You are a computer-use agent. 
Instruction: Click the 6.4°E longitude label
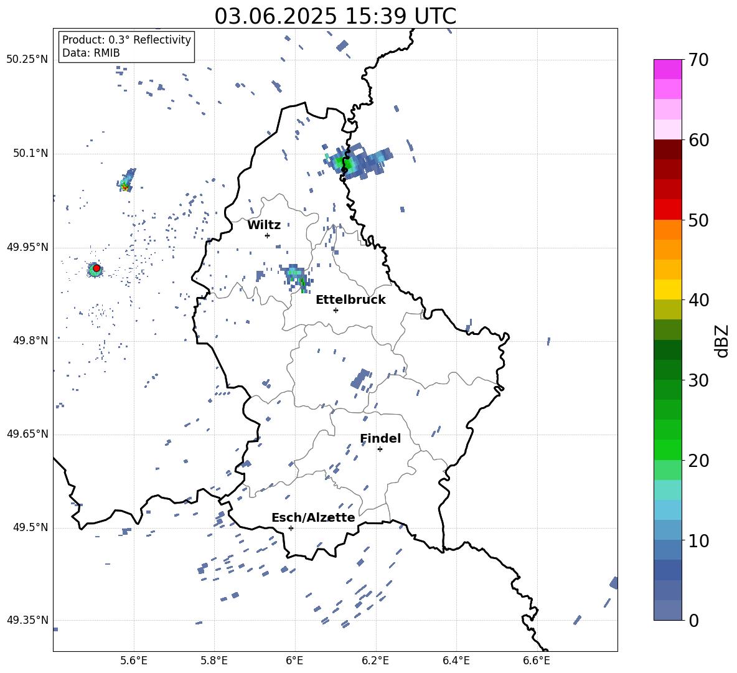456,661
